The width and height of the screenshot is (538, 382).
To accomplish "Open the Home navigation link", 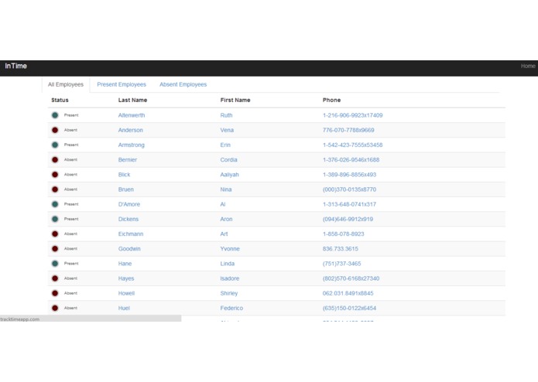I will (x=528, y=67).
